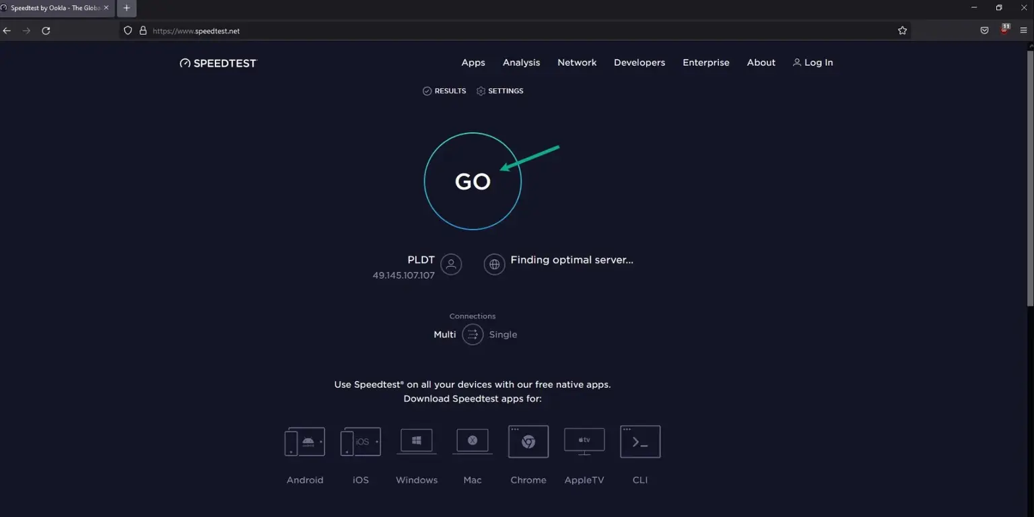Click the Android label link
Image resolution: width=1034 pixels, height=517 pixels.
[305, 480]
